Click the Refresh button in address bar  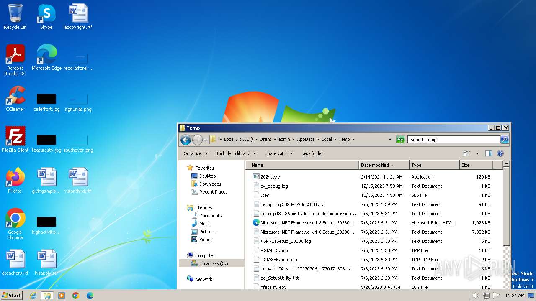(400, 140)
